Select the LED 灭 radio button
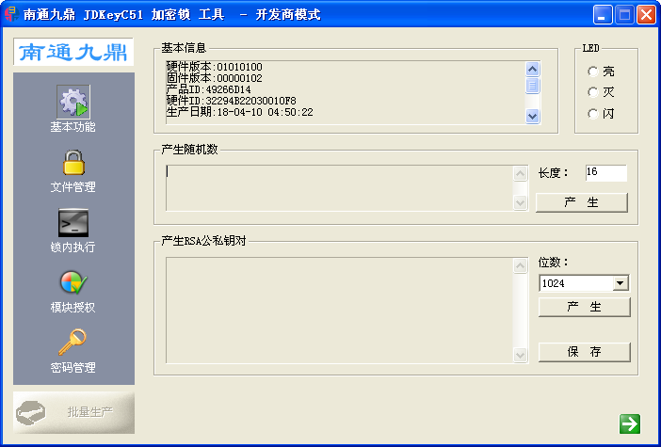The width and height of the screenshot is (661, 447). coord(592,92)
